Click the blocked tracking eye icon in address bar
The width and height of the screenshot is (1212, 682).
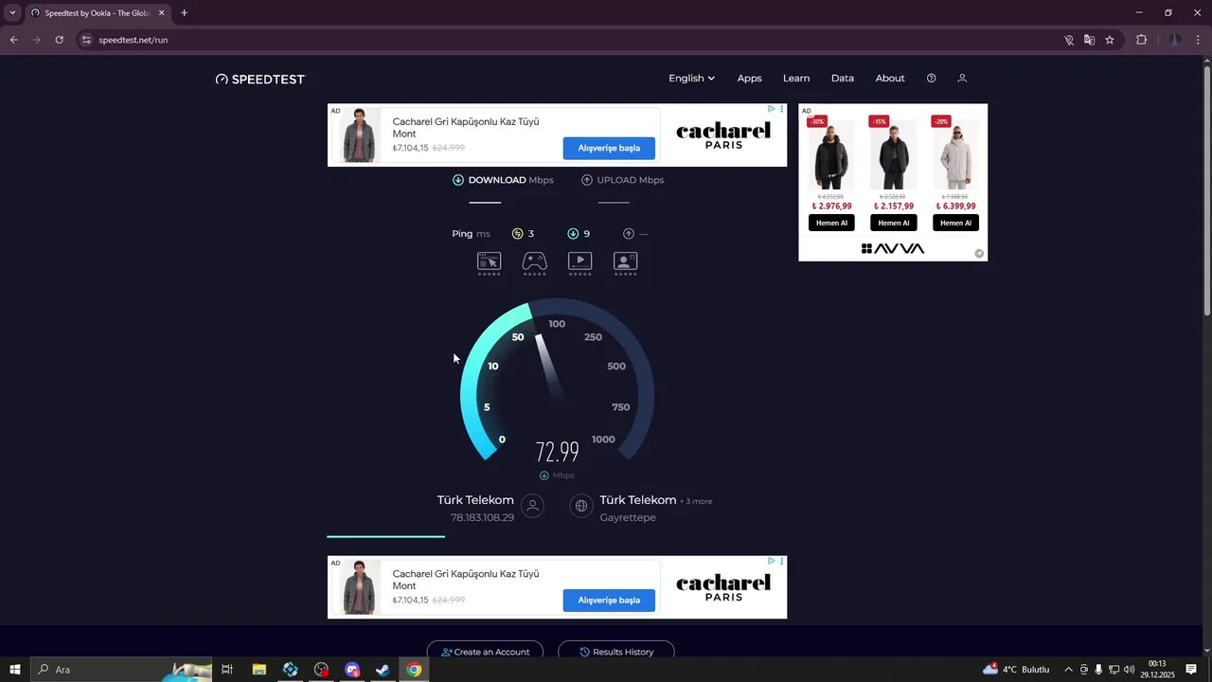point(1068,40)
